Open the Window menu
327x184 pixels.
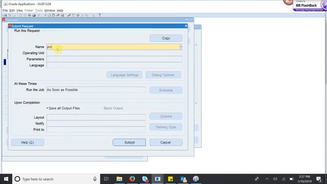(50, 10)
